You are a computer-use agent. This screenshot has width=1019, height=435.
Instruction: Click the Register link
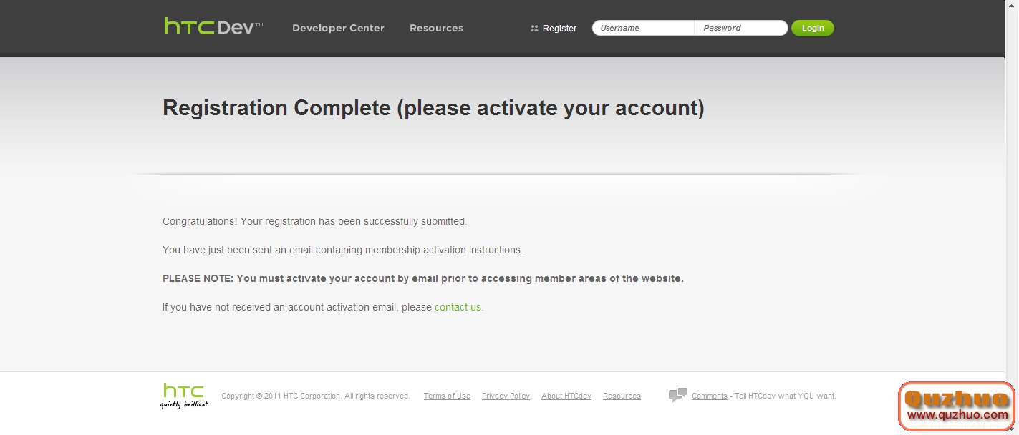pyautogui.click(x=559, y=28)
